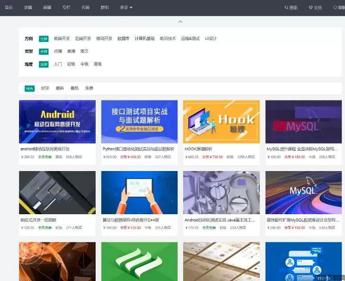Image resolution: width=345 pixels, height=281 pixels.
Task: Click the 微信 icon at top right
Action: click(336, 8)
